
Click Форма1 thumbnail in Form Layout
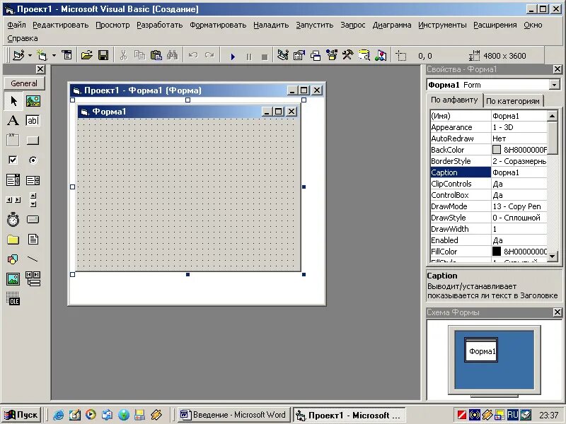[x=481, y=350]
